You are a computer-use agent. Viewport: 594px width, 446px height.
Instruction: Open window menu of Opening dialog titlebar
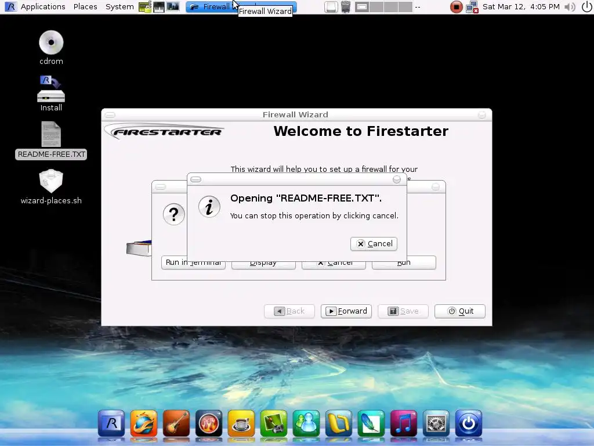(x=195, y=179)
